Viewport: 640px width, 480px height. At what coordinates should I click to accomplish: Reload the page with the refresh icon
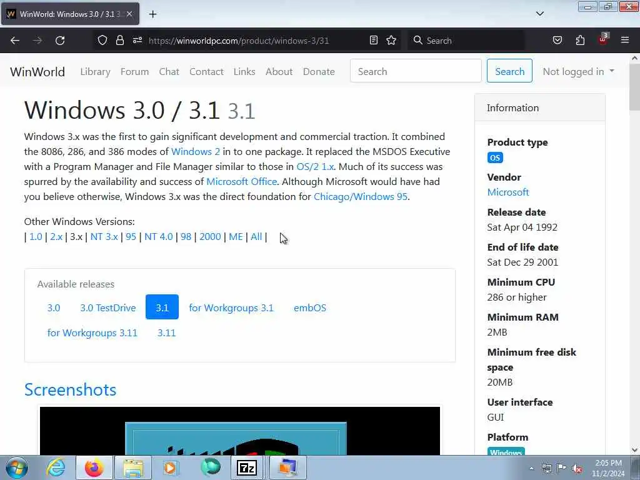pyautogui.click(x=60, y=41)
